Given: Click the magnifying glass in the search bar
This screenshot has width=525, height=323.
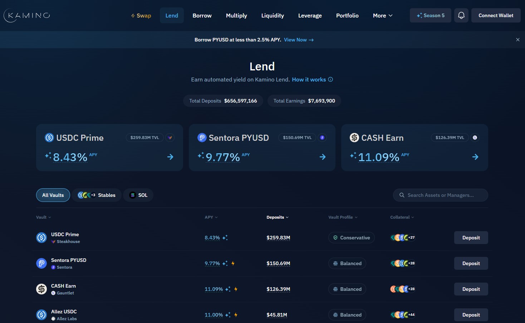Looking at the screenshot, I should (x=402, y=195).
